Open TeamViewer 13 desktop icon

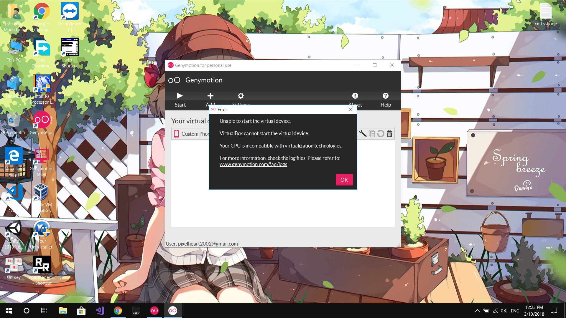pos(70,17)
